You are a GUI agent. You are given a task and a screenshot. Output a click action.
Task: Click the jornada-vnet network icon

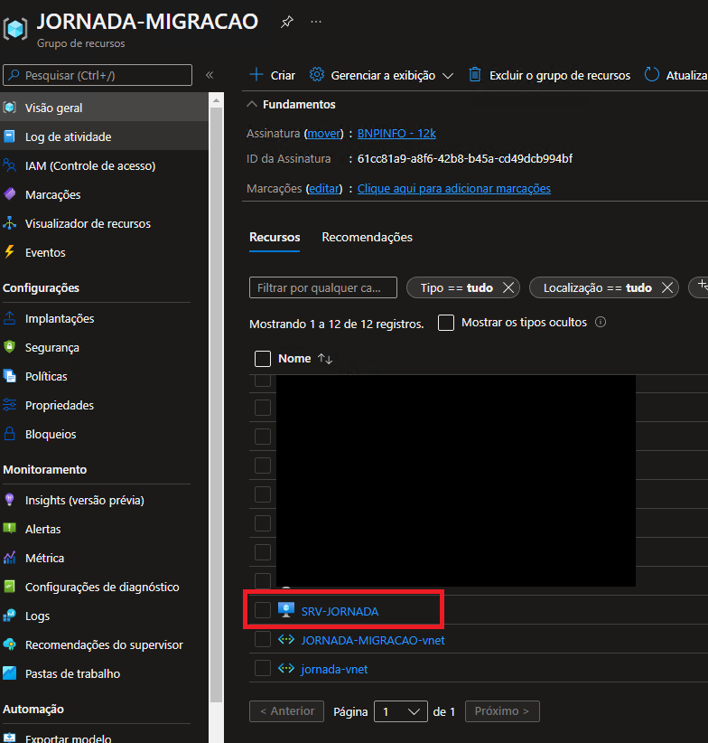pos(286,669)
